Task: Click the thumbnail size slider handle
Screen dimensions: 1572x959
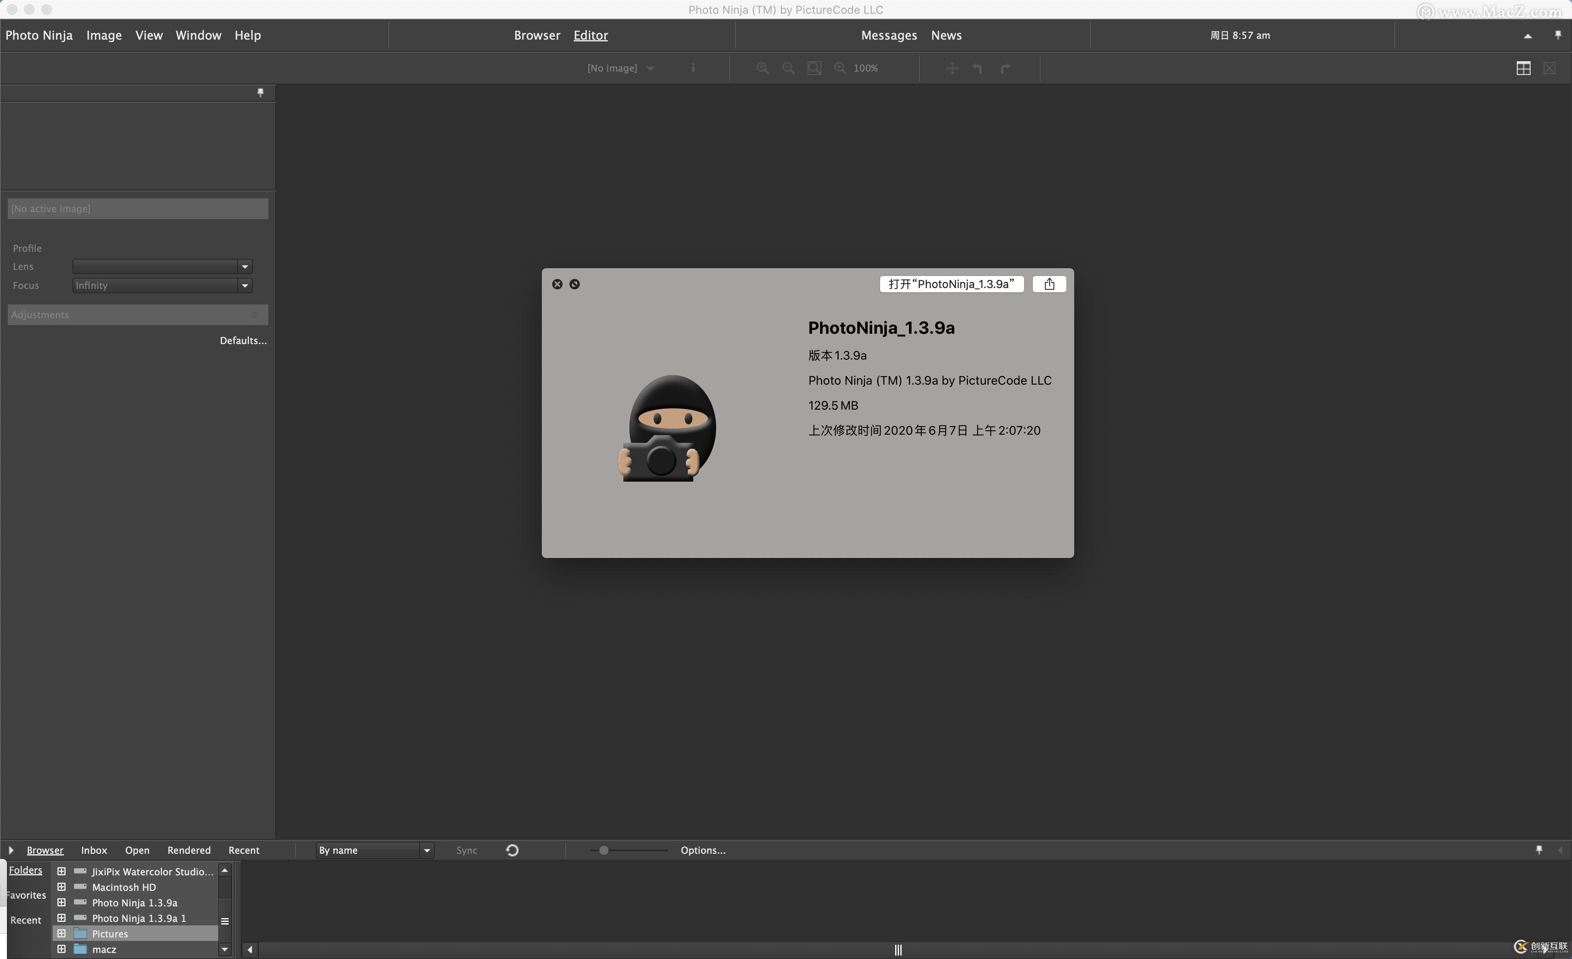Action: pos(604,850)
